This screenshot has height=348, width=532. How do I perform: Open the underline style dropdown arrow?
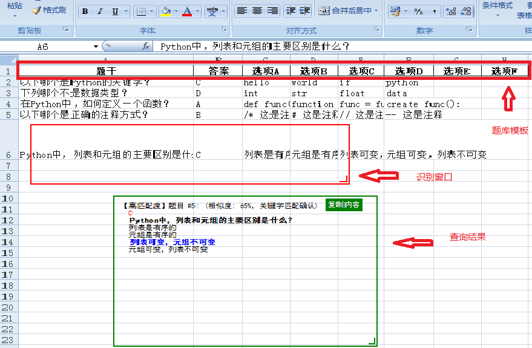coord(125,11)
